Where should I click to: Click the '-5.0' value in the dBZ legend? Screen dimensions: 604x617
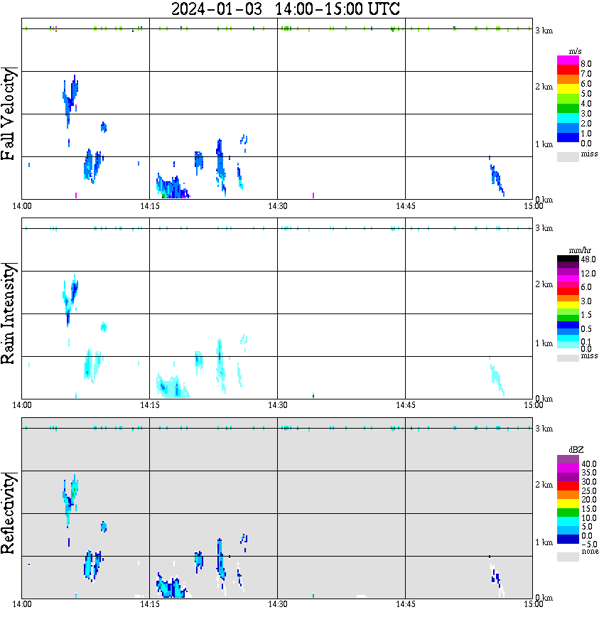click(589, 544)
